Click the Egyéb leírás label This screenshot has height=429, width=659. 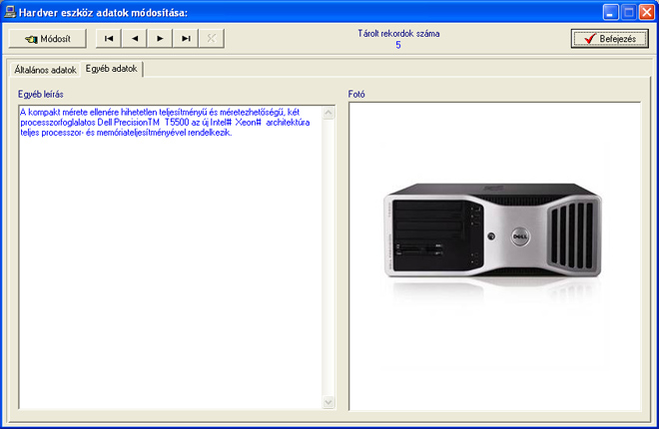pos(40,95)
